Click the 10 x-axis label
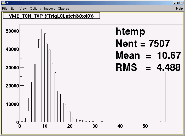 point(45,126)
